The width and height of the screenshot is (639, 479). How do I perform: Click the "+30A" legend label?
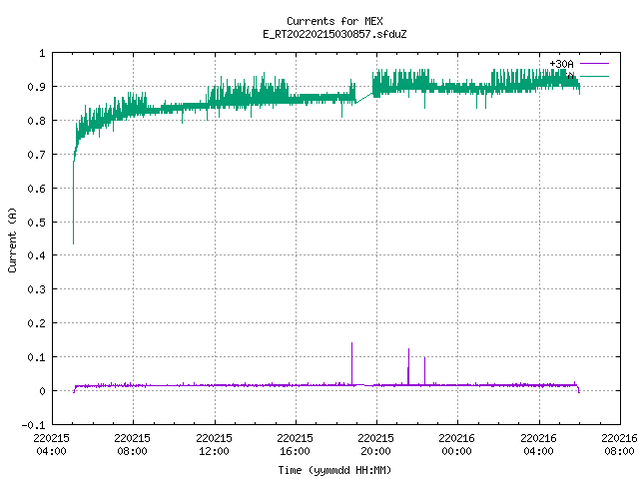pos(561,64)
